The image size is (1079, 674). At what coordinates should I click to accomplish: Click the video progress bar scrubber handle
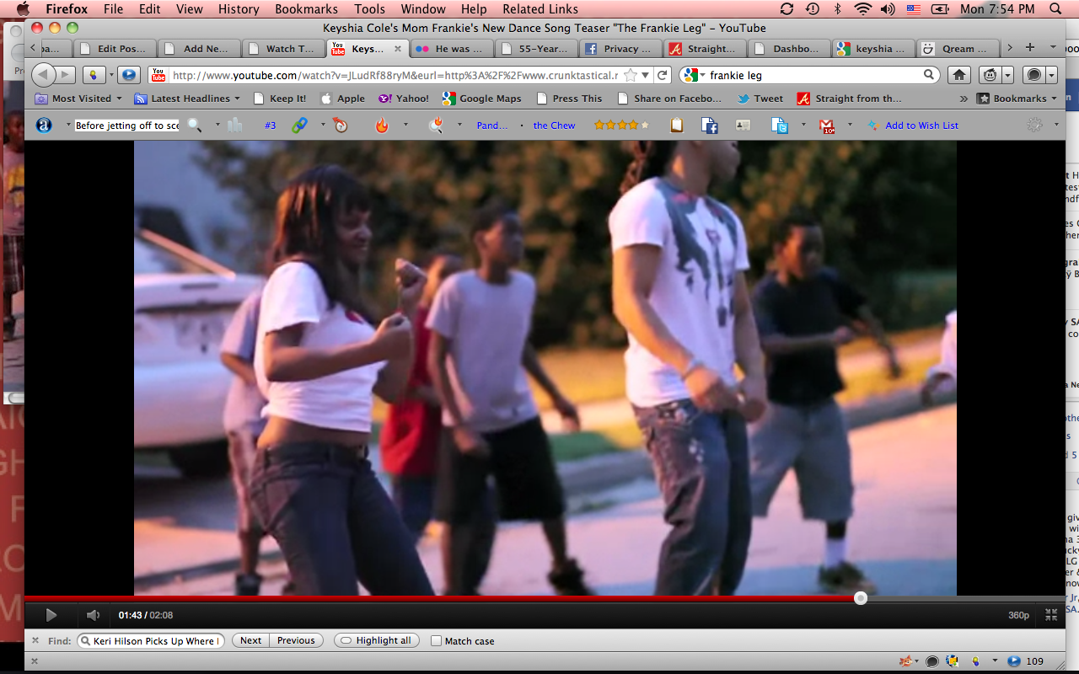pyautogui.click(x=860, y=598)
